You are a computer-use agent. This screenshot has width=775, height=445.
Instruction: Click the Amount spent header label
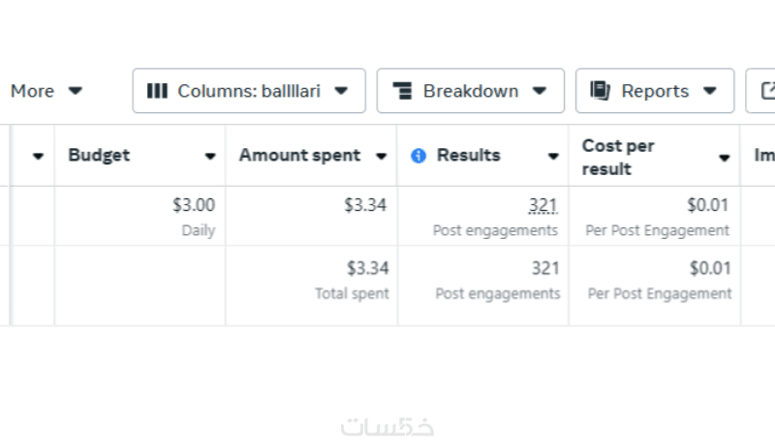(x=299, y=156)
